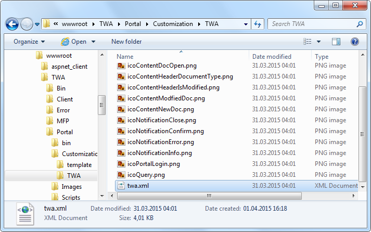Screen dimensions: 371x232
Task: Select file name twa.xml in list
Action: coord(138,186)
